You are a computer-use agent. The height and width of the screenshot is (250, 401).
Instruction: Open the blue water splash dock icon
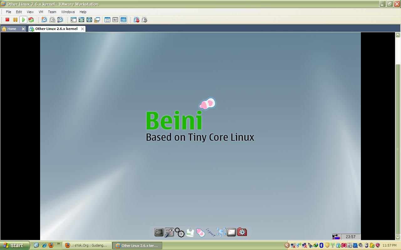pyautogui.click(x=221, y=232)
